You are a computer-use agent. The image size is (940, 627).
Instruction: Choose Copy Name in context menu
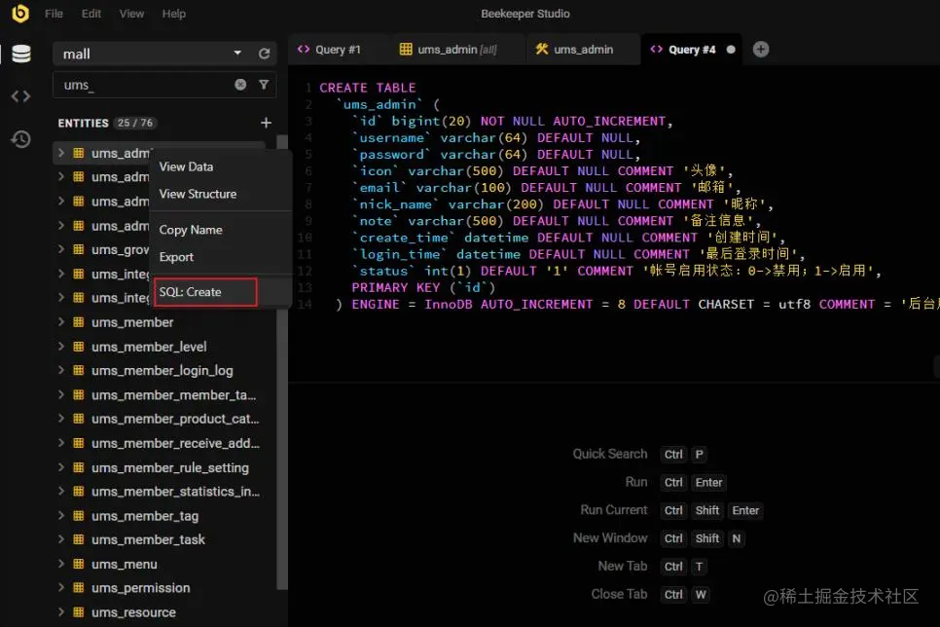221,230
